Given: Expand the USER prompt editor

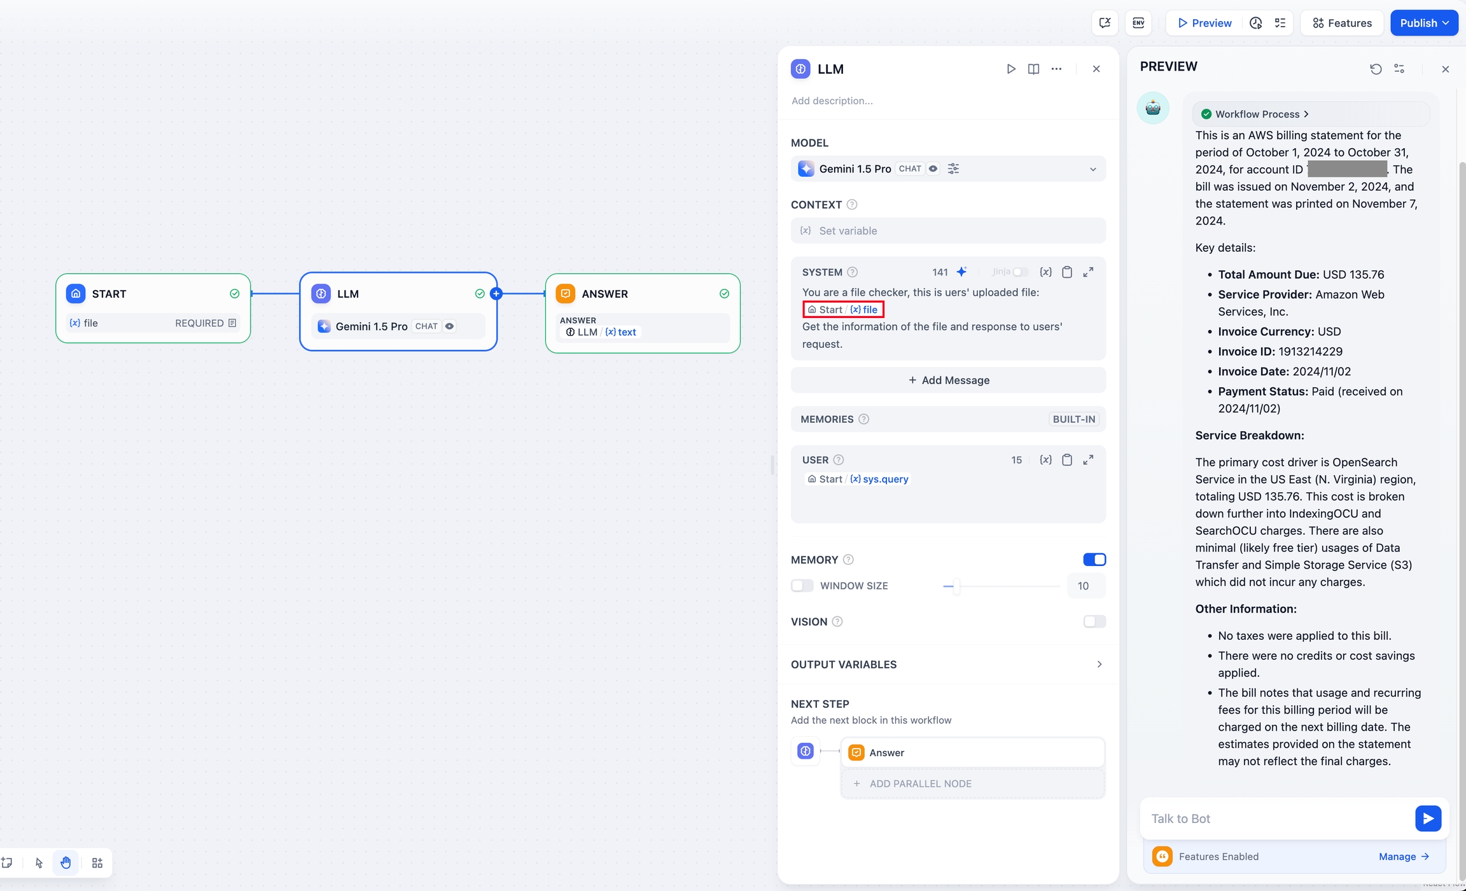Looking at the screenshot, I should pyautogui.click(x=1088, y=460).
